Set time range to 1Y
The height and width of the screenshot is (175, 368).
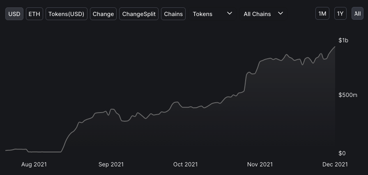tap(340, 14)
